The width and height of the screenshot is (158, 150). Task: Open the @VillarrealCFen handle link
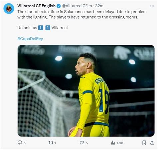[77, 6]
